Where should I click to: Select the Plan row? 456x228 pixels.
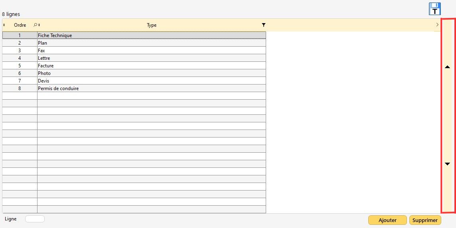(43, 43)
